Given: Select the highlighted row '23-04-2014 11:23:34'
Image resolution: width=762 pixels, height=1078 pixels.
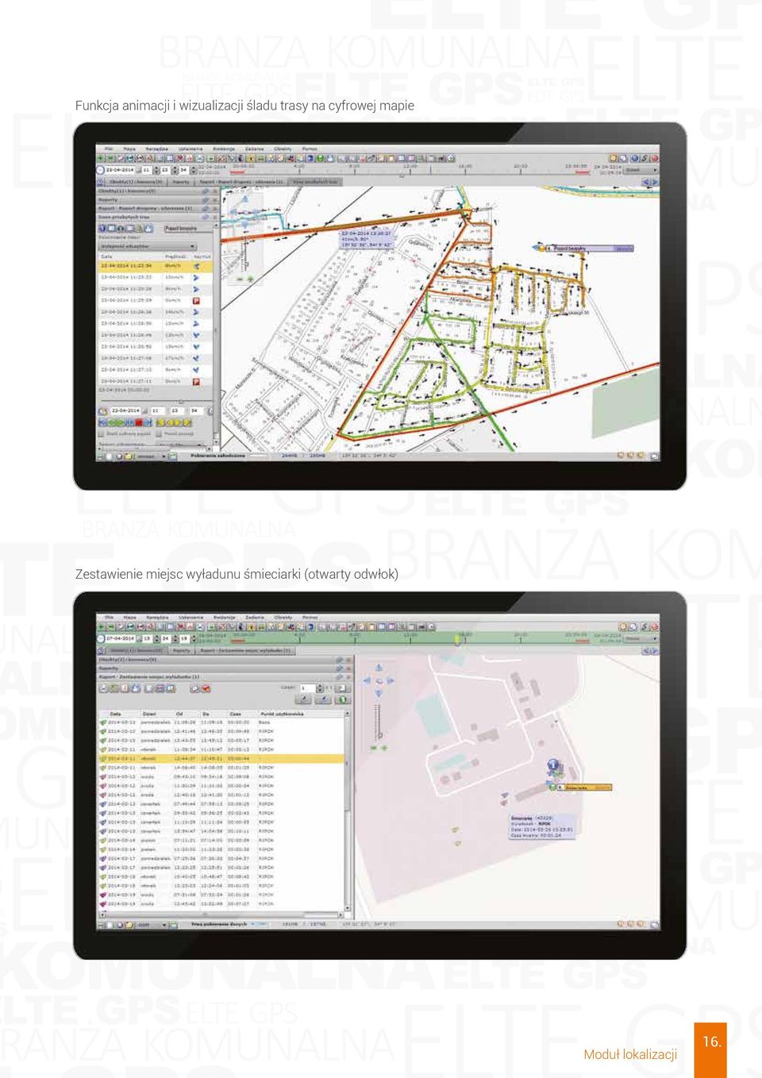Looking at the screenshot, I should click(156, 266).
